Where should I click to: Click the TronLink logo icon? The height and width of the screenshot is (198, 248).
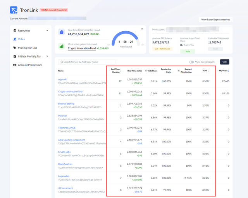coord(14,10)
